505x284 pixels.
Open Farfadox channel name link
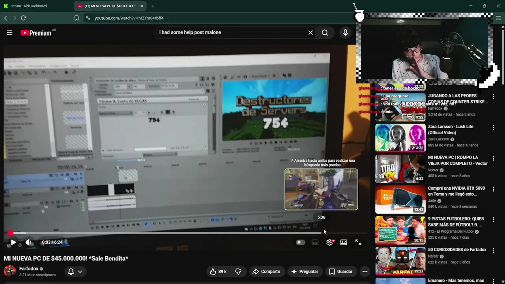tap(29, 269)
